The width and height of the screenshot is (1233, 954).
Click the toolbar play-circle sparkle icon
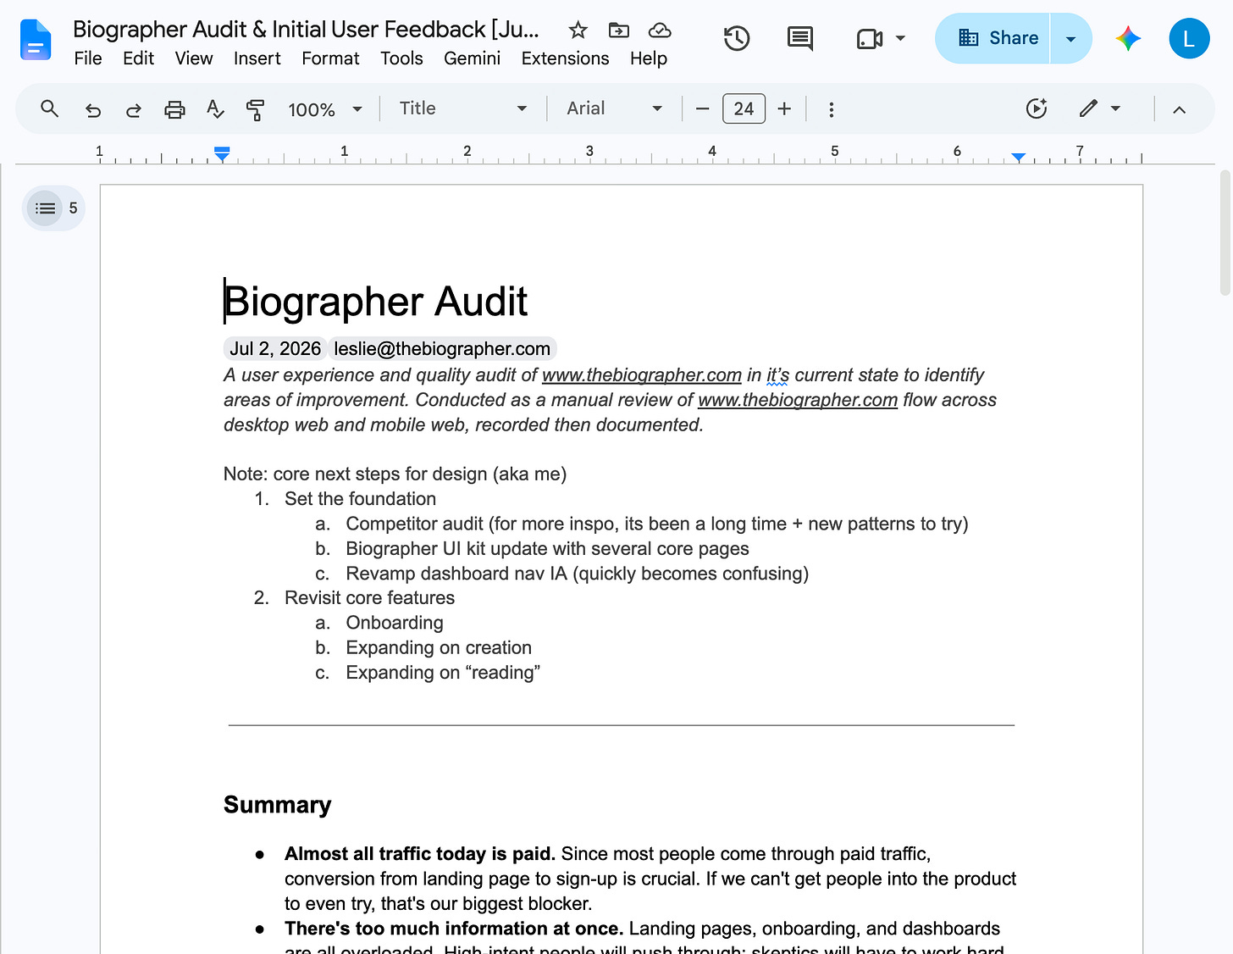(1037, 108)
